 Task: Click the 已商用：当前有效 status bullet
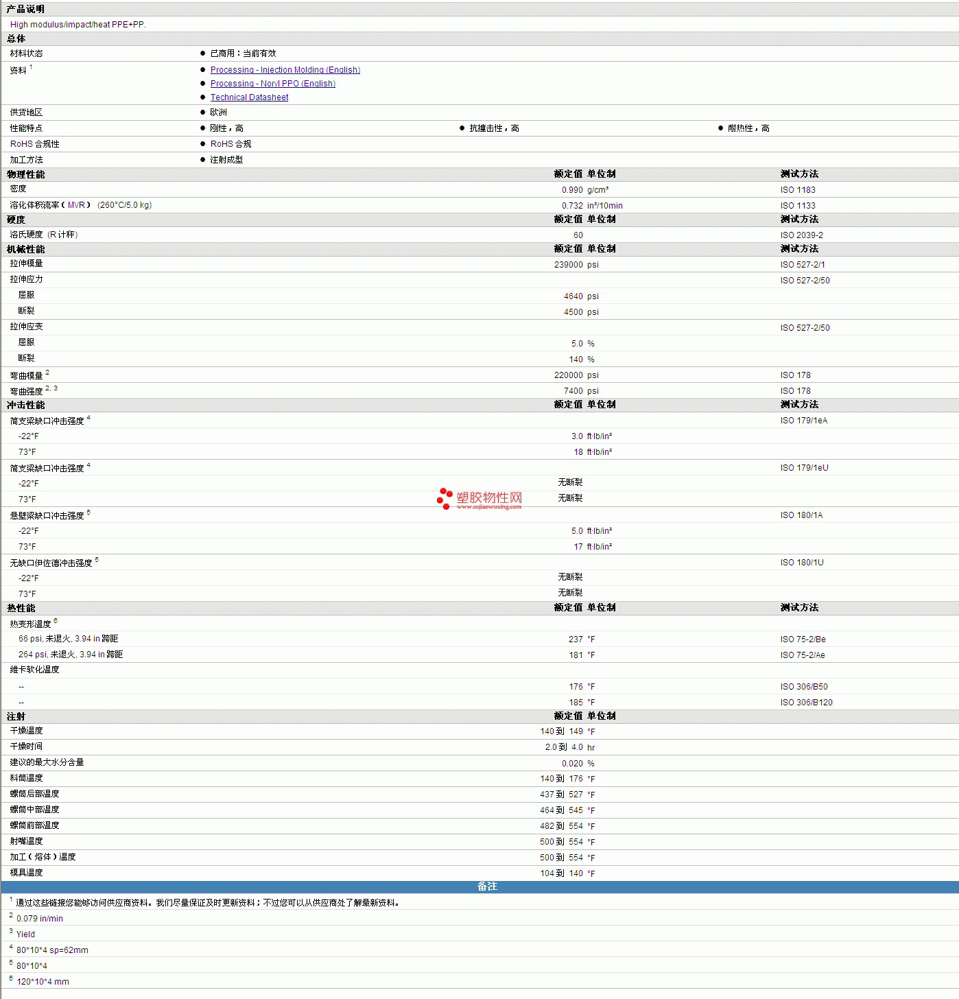click(243, 54)
